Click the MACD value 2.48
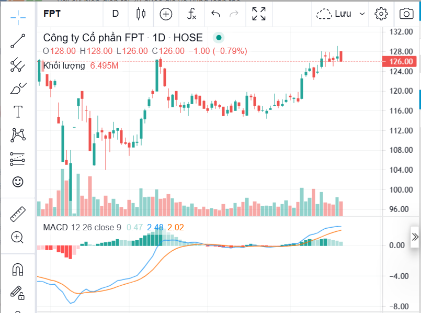Image resolution: width=421 pixels, height=313 pixels. [155, 228]
